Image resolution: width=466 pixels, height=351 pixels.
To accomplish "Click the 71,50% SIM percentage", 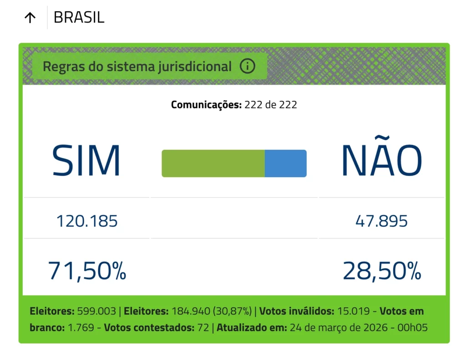I will tap(87, 271).
